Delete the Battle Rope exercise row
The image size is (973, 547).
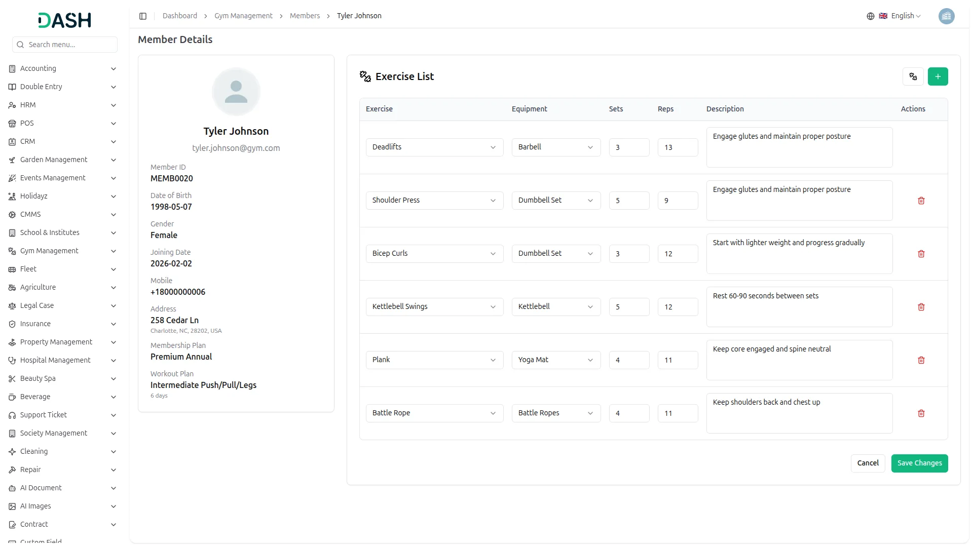point(921,413)
